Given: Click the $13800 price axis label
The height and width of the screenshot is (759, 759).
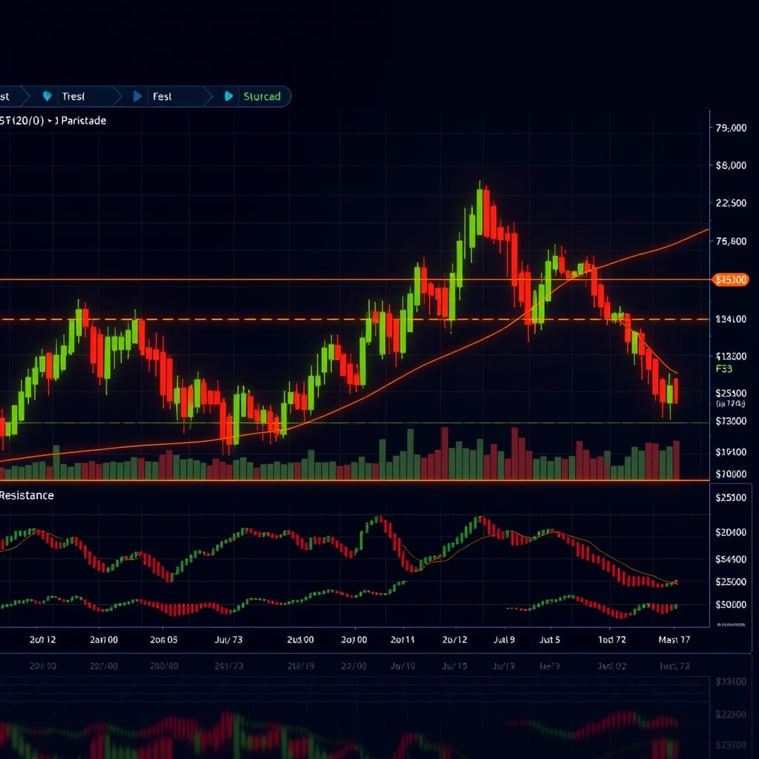Looking at the screenshot, I should click(731, 357).
